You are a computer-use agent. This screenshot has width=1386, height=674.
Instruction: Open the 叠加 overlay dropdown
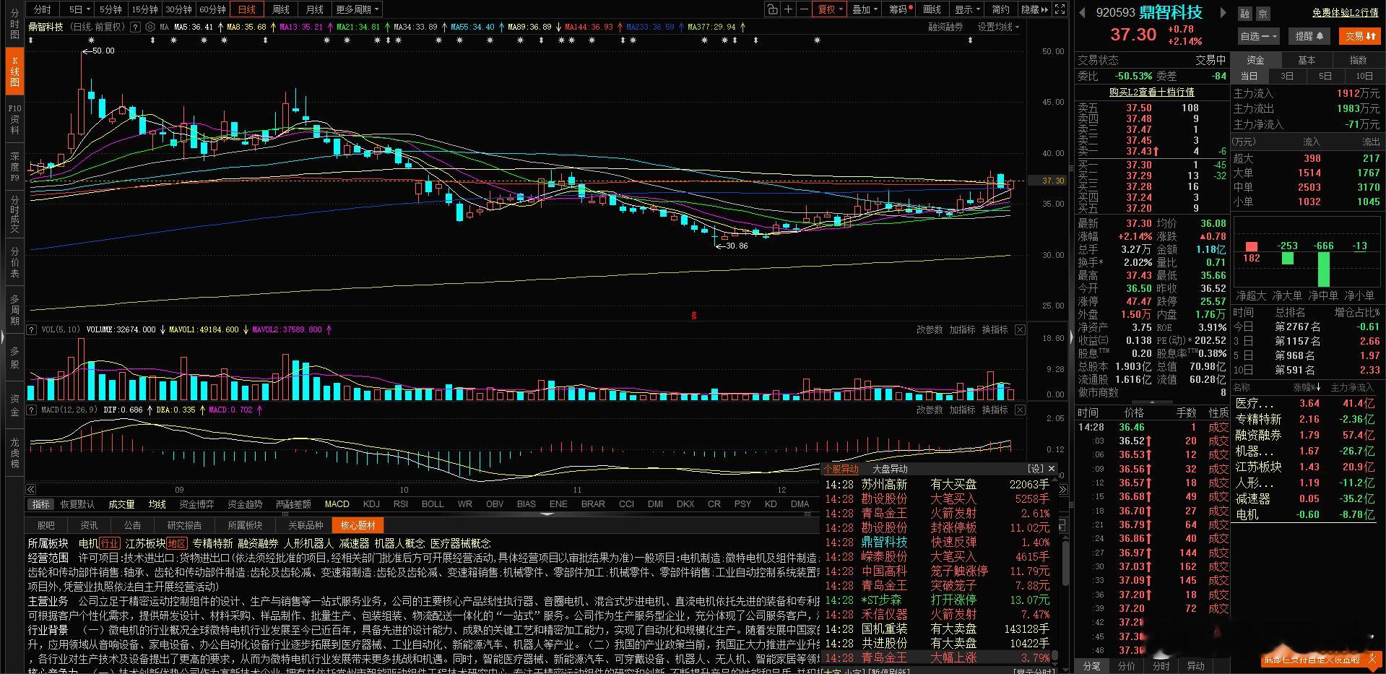tap(865, 9)
